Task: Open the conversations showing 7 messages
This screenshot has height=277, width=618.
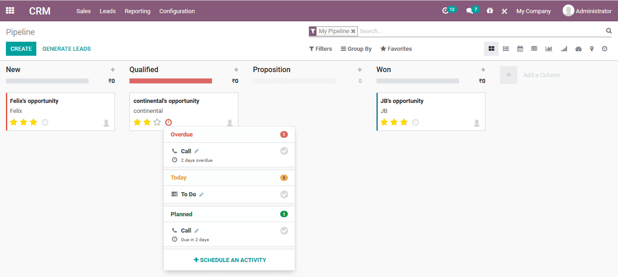Action: point(470,10)
